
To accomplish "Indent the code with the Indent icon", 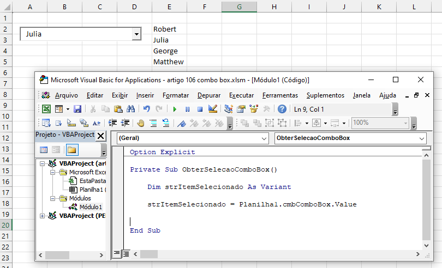I will (x=112, y=123).
